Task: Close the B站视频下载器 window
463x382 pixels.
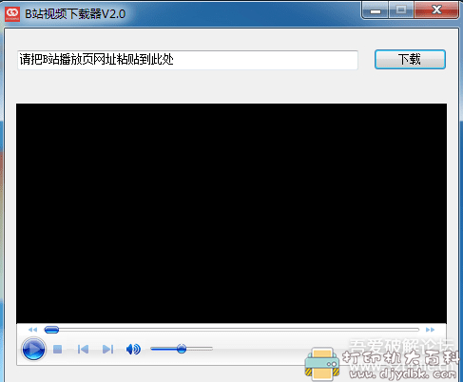Action: click(x=436, y=10)
